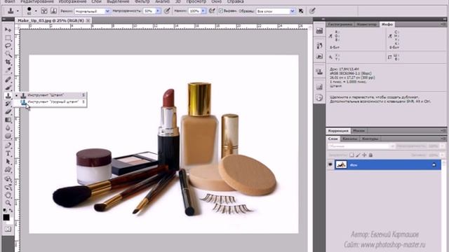Select the Rectangular Marquee tool
Viewport: 449px width, 252px height.
click(x=8, y=38)
